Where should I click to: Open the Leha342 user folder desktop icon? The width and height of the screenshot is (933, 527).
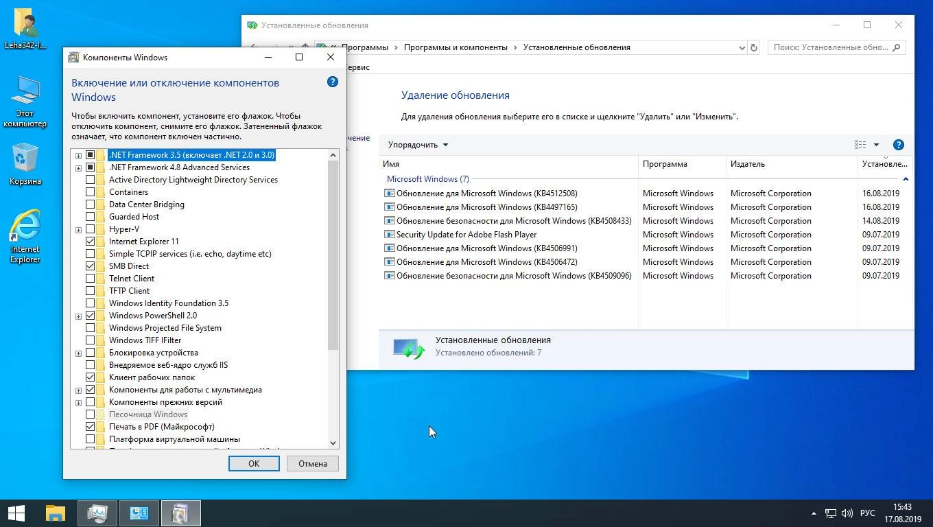pyautogui.click(x=25, y=30)
